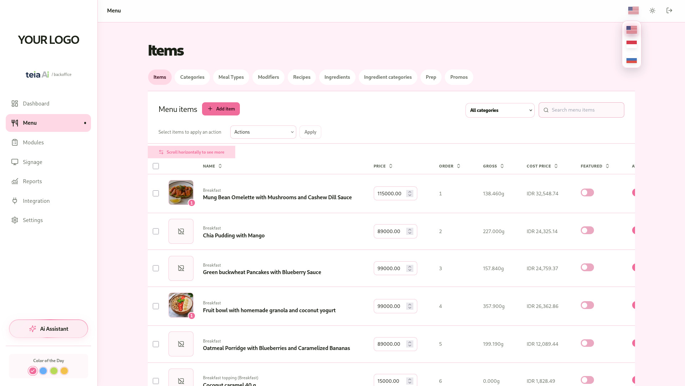The width and height of the screenshot is (685, 386).
Task: Open the Modifiers tab
Action: pos(268,77)
